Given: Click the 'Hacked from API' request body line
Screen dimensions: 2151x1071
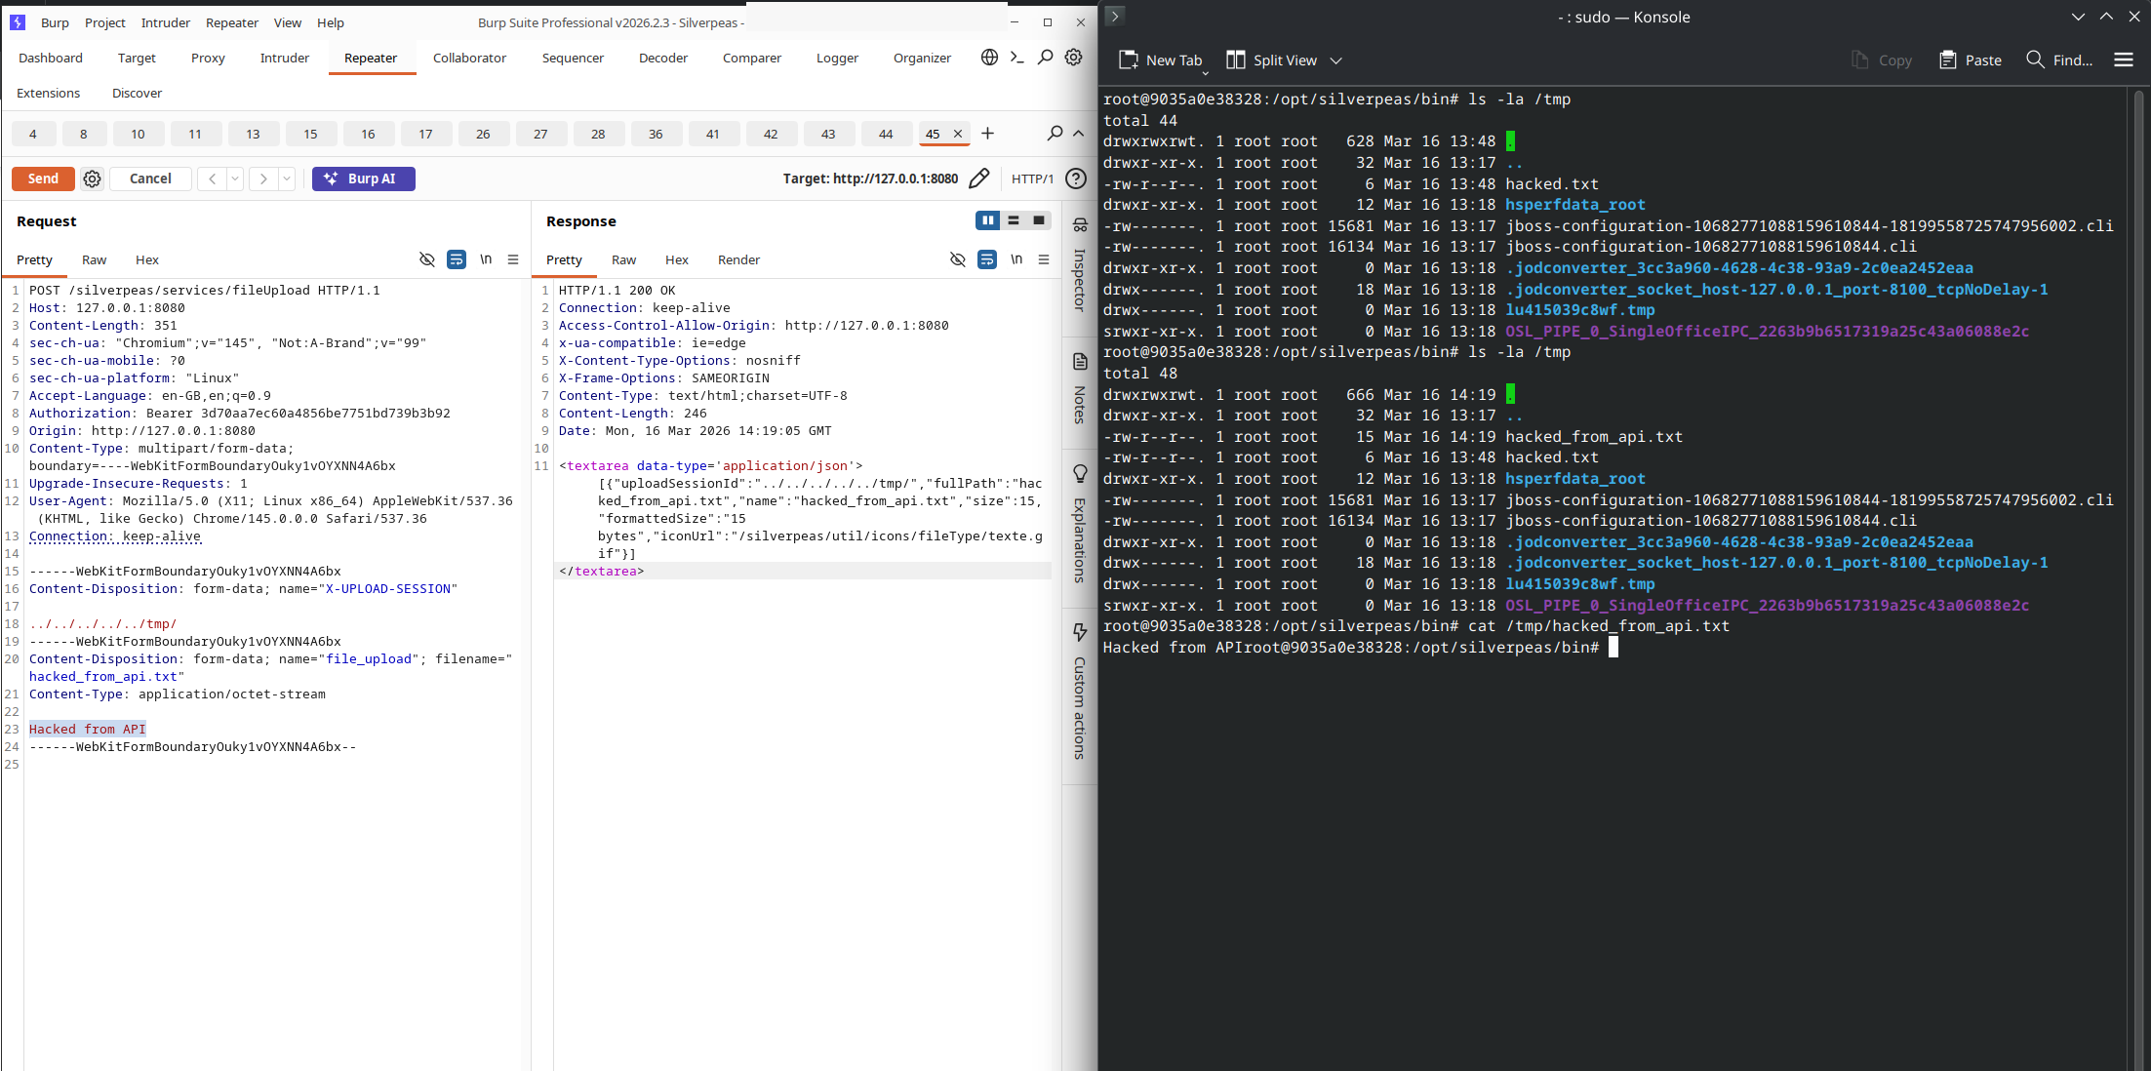Looking at the screenshot, I should [88, 729].
